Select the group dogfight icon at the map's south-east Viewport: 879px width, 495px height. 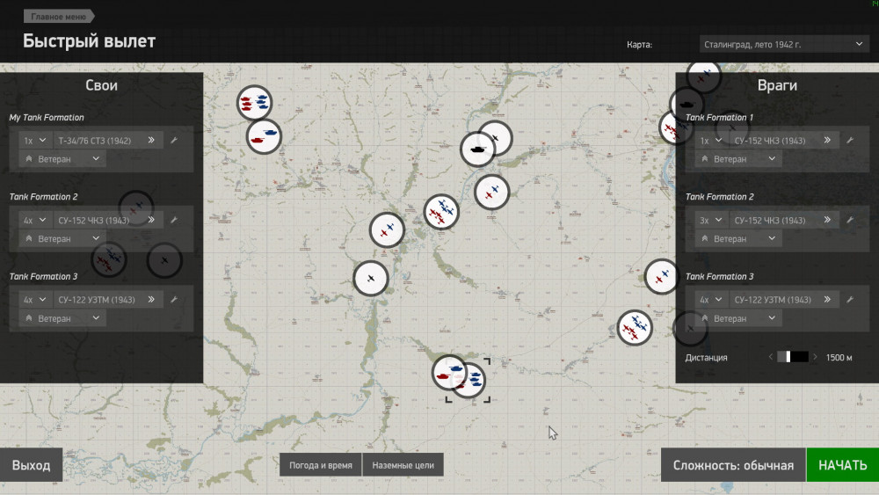(x=635, y=327)
